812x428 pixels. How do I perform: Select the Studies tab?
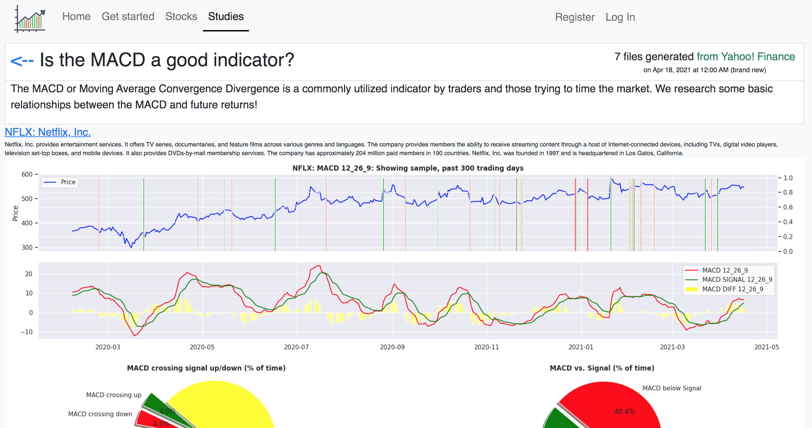tap(226, 16)
